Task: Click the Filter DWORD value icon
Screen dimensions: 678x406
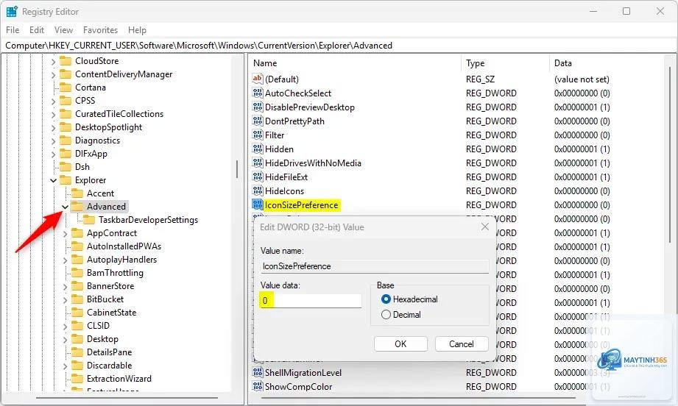Action: coord(257,135)
